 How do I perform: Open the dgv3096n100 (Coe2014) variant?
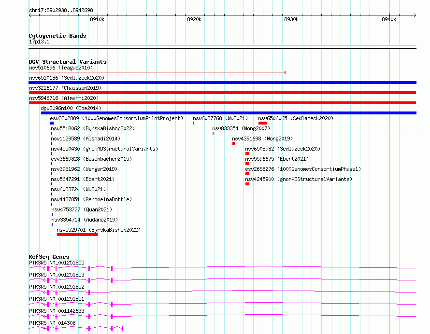point(71,108)
